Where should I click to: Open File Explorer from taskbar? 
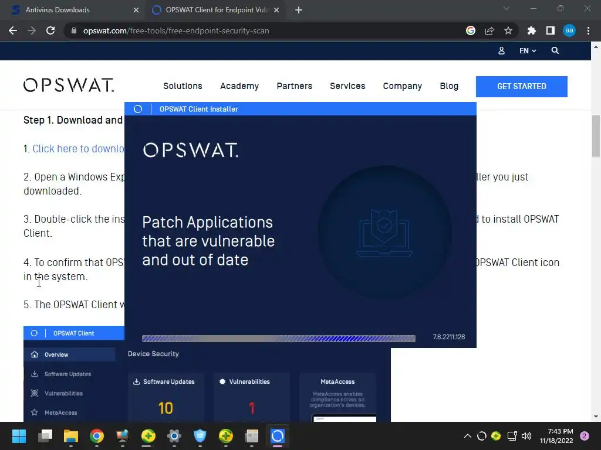pos(71,436)
